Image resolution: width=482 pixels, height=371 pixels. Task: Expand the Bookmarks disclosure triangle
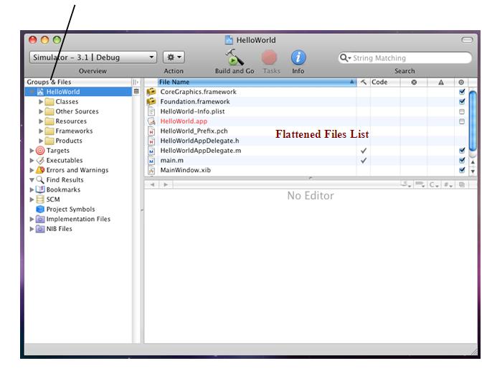[32, 190]
